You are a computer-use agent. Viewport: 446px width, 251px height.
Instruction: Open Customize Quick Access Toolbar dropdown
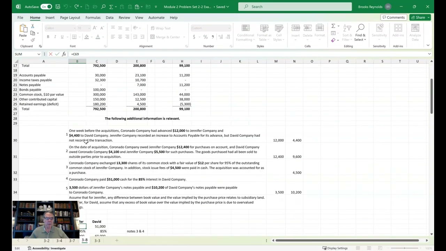pos(156,7)
